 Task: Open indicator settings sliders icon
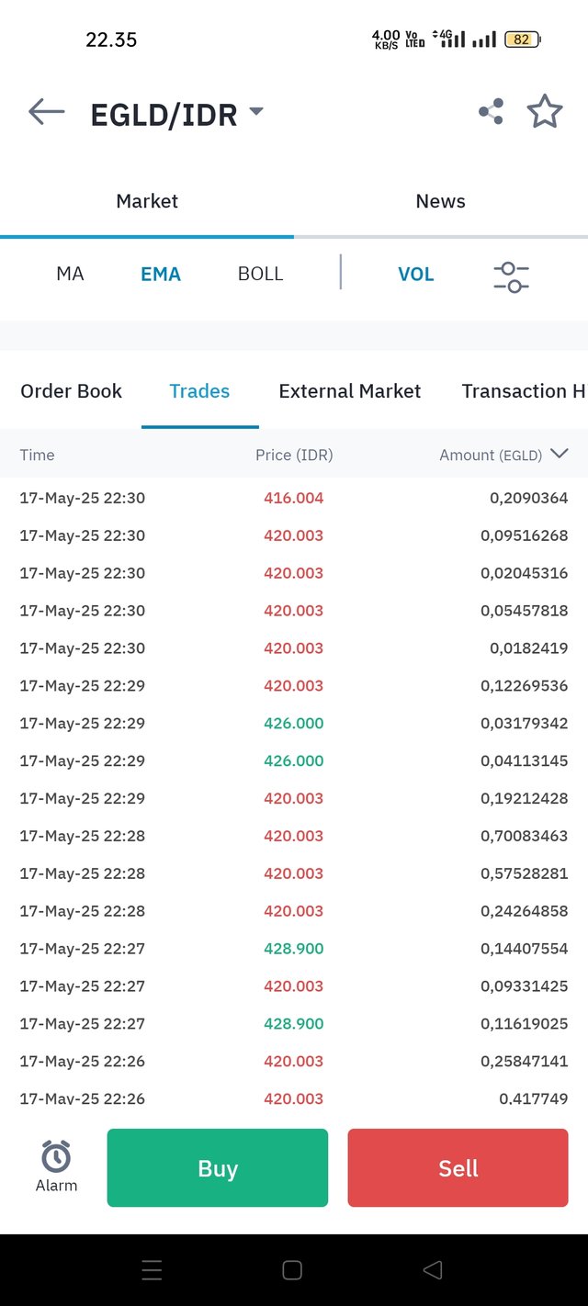pos(511,276)
